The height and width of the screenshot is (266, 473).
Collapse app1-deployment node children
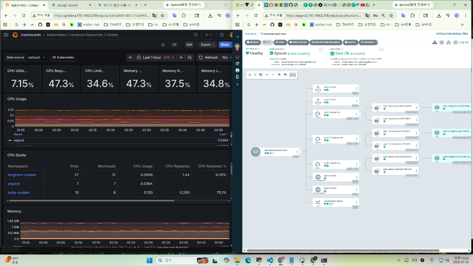tap(361, 114)
